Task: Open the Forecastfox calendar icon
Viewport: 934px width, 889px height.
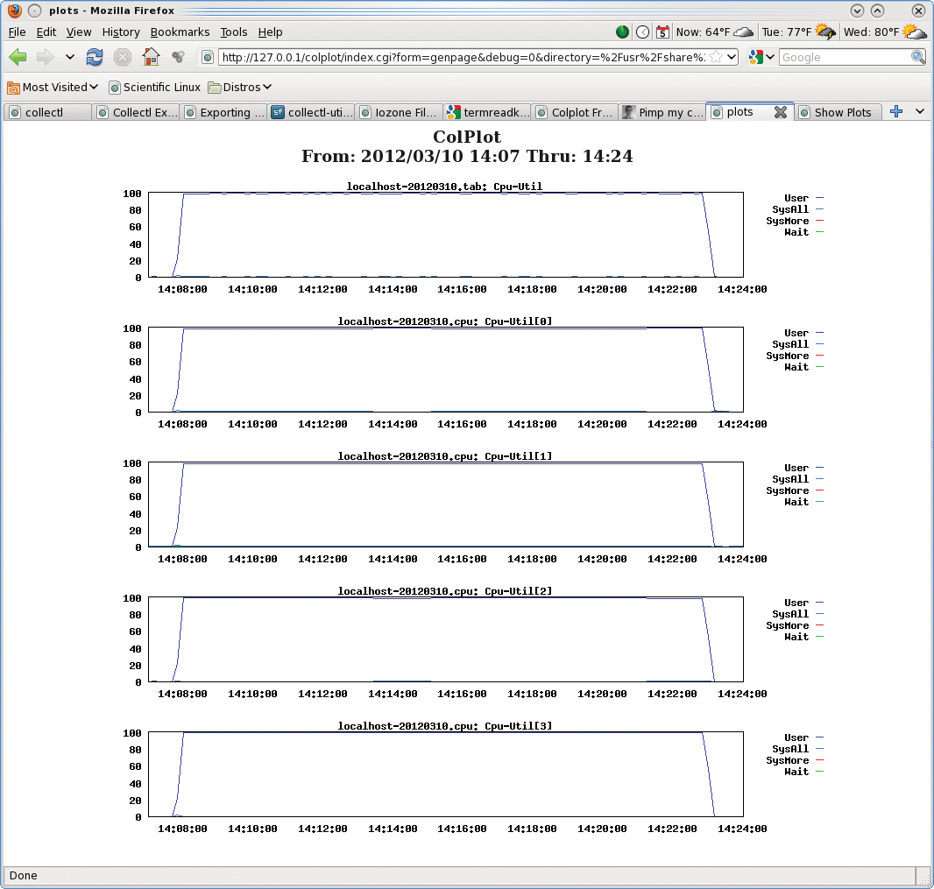Action: (x=662, y=32)
